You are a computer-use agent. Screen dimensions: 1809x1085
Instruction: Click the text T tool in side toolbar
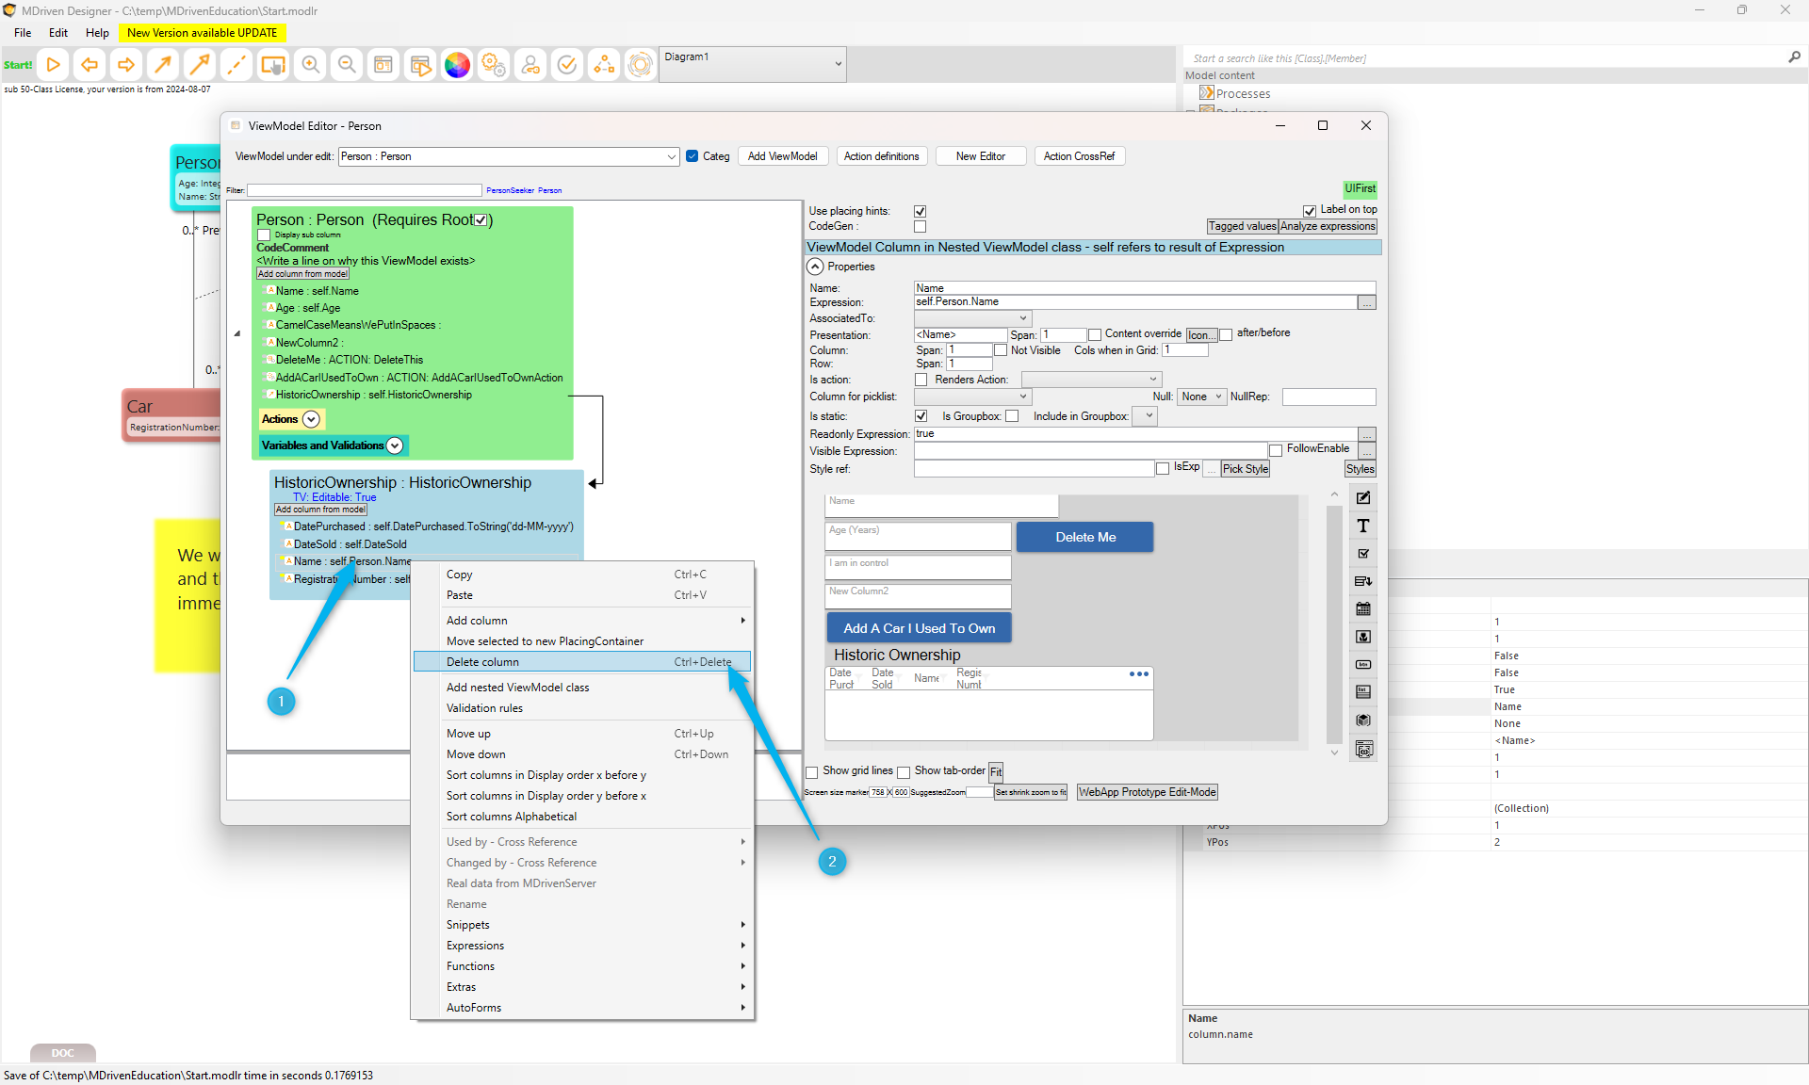(1363, 526)
